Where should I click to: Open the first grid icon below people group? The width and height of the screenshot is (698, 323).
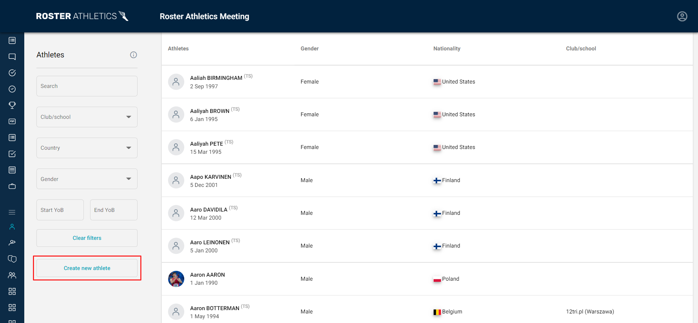(12, 291)
